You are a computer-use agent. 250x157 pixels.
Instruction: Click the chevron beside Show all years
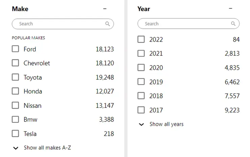click(142, 124)
